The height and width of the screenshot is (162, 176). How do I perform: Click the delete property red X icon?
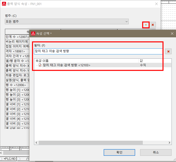pyautogui.click(x=153, y=25)
